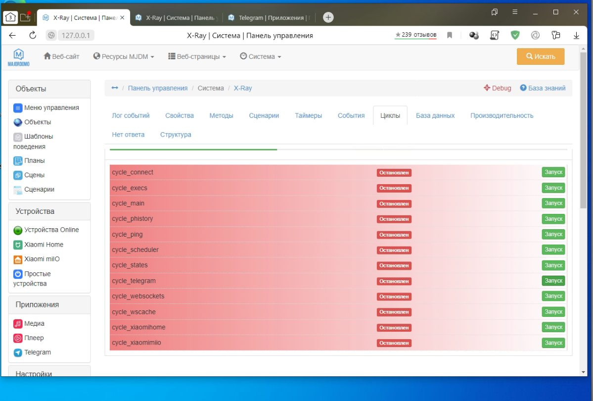Start the cycle_telegram cycle
593x401 pixels.
click(x=553, y=281)
